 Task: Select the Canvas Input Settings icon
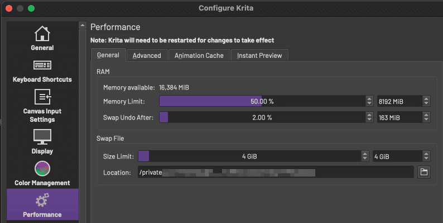click(42, 97)
